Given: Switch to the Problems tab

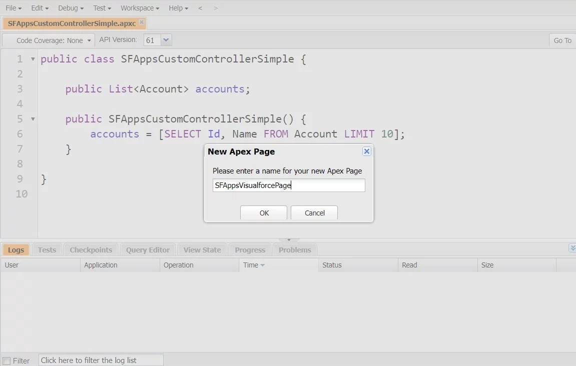Looking at the screenshot, I should pyautogui.click(x=294, y=249).
